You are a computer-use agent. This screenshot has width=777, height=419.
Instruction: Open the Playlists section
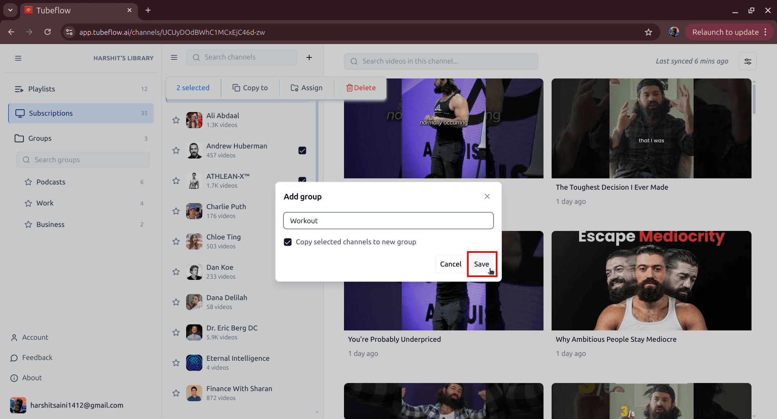point(42,89)
